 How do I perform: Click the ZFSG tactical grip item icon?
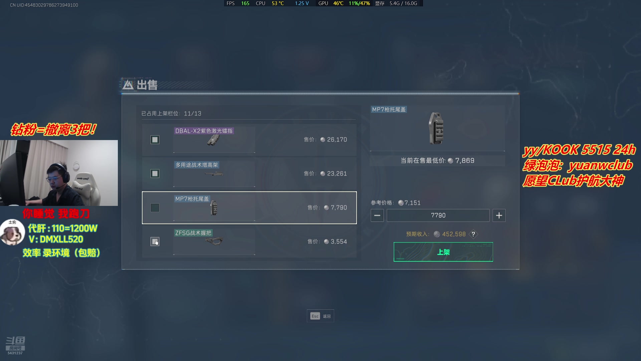click(214, 241)
